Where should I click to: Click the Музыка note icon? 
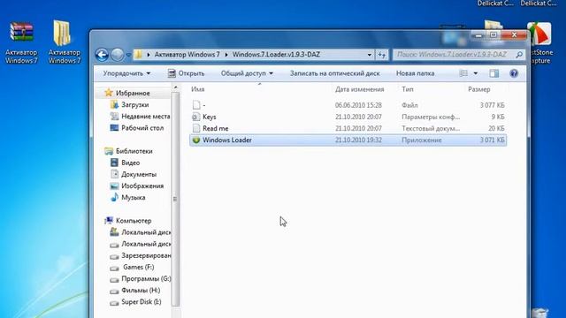click(114, 197)
